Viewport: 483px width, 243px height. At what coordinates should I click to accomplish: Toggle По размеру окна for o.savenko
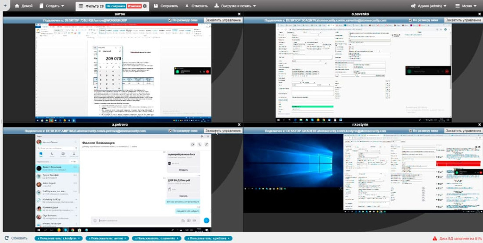[410, 21]
